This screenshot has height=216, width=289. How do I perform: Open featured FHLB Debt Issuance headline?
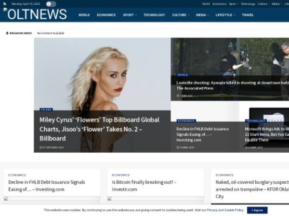pyautogui.click(x=202, y=134)
